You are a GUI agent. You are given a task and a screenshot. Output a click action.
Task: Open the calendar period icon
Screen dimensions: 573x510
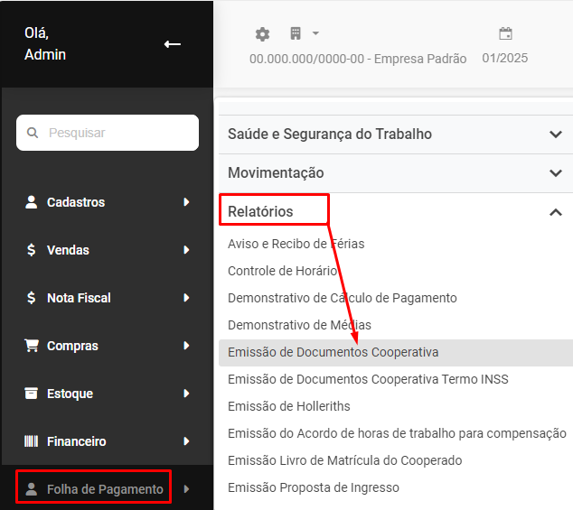pos(505,34)
